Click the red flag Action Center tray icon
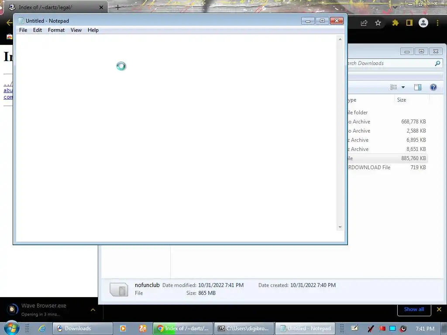 click(382, 329)
